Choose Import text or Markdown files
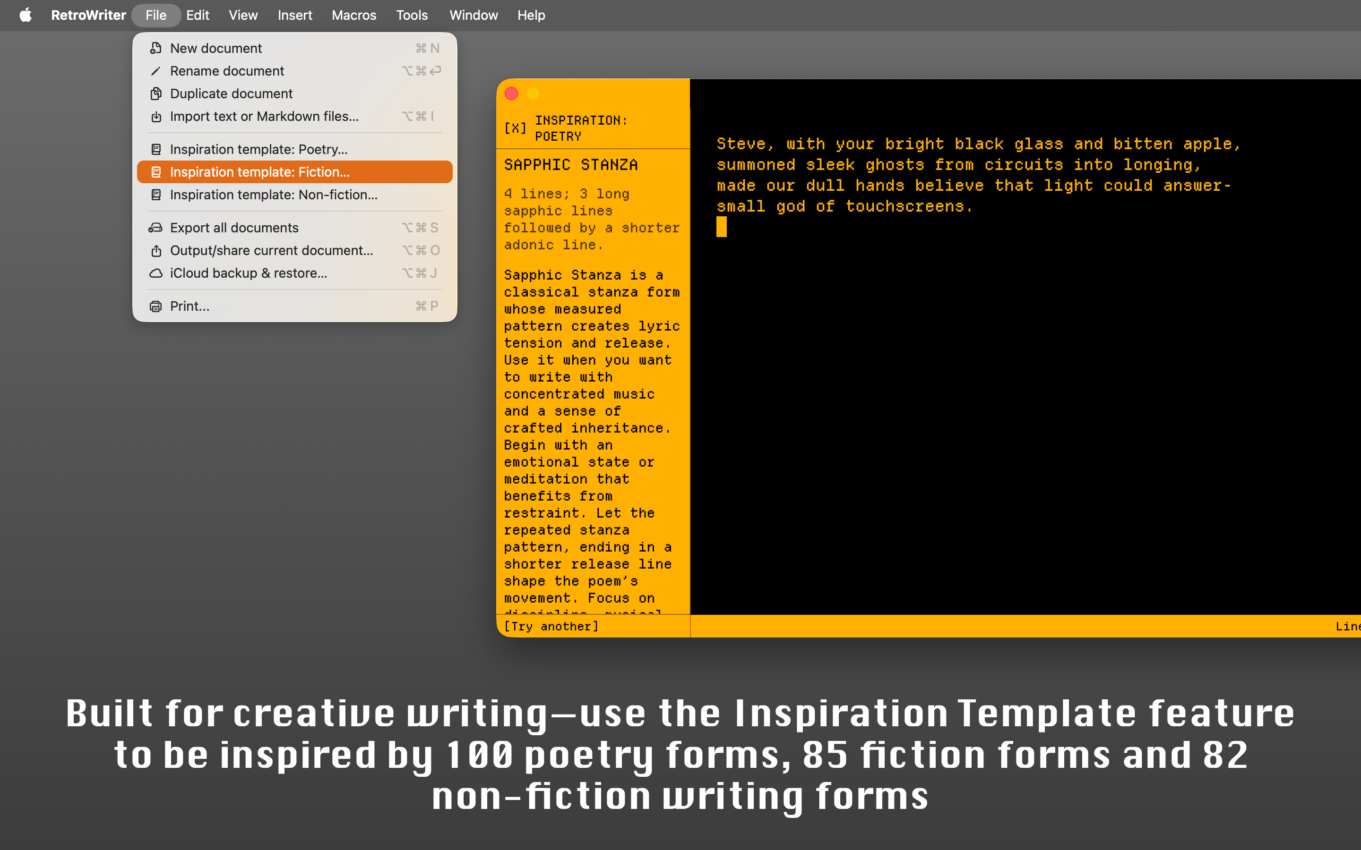The height and width of the screenshot is (850, 1361). (295, 116)
